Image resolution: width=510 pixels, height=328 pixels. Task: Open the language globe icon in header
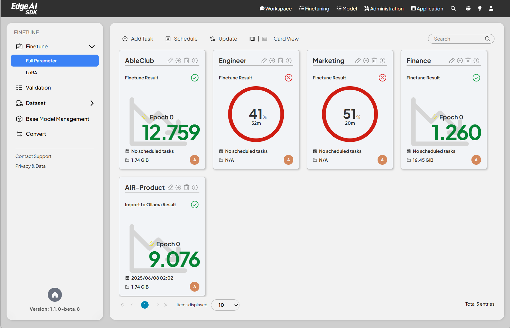[468, 9]
